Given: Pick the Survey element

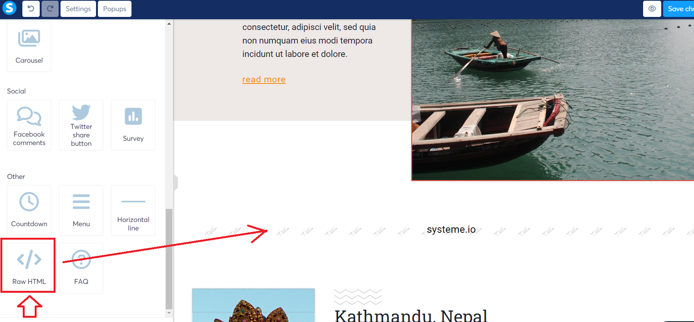Looking at the screenshot, I should click(133, 125).
